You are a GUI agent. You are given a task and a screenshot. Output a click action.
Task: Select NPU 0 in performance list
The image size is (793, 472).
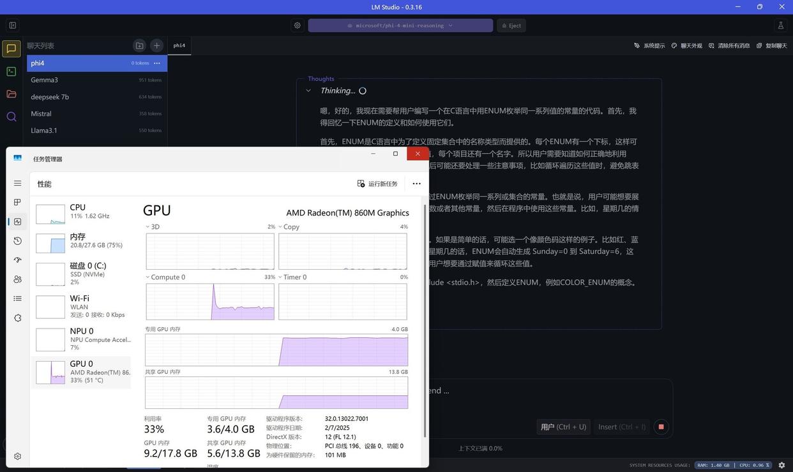[81, 339]
